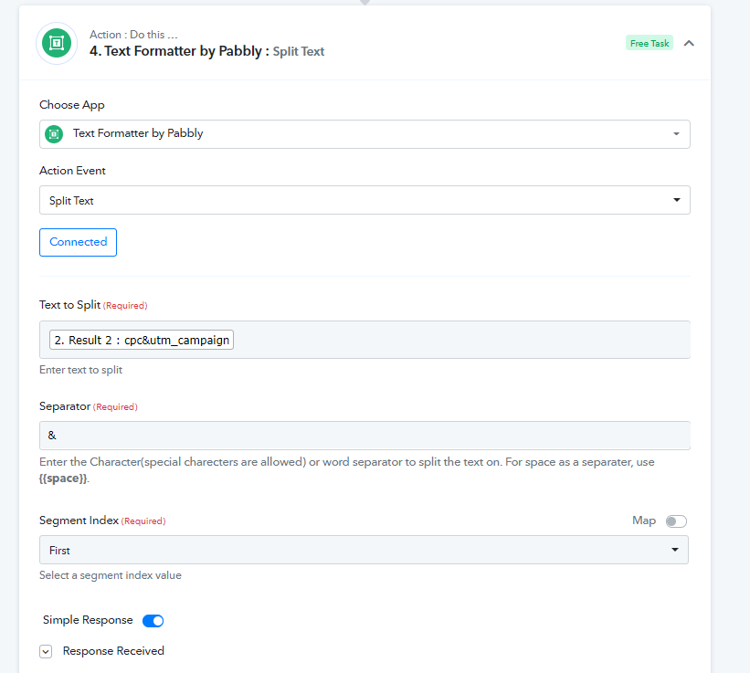Click the Text Formatter app icon in header

pyautogui.click(x=57, y=43)
